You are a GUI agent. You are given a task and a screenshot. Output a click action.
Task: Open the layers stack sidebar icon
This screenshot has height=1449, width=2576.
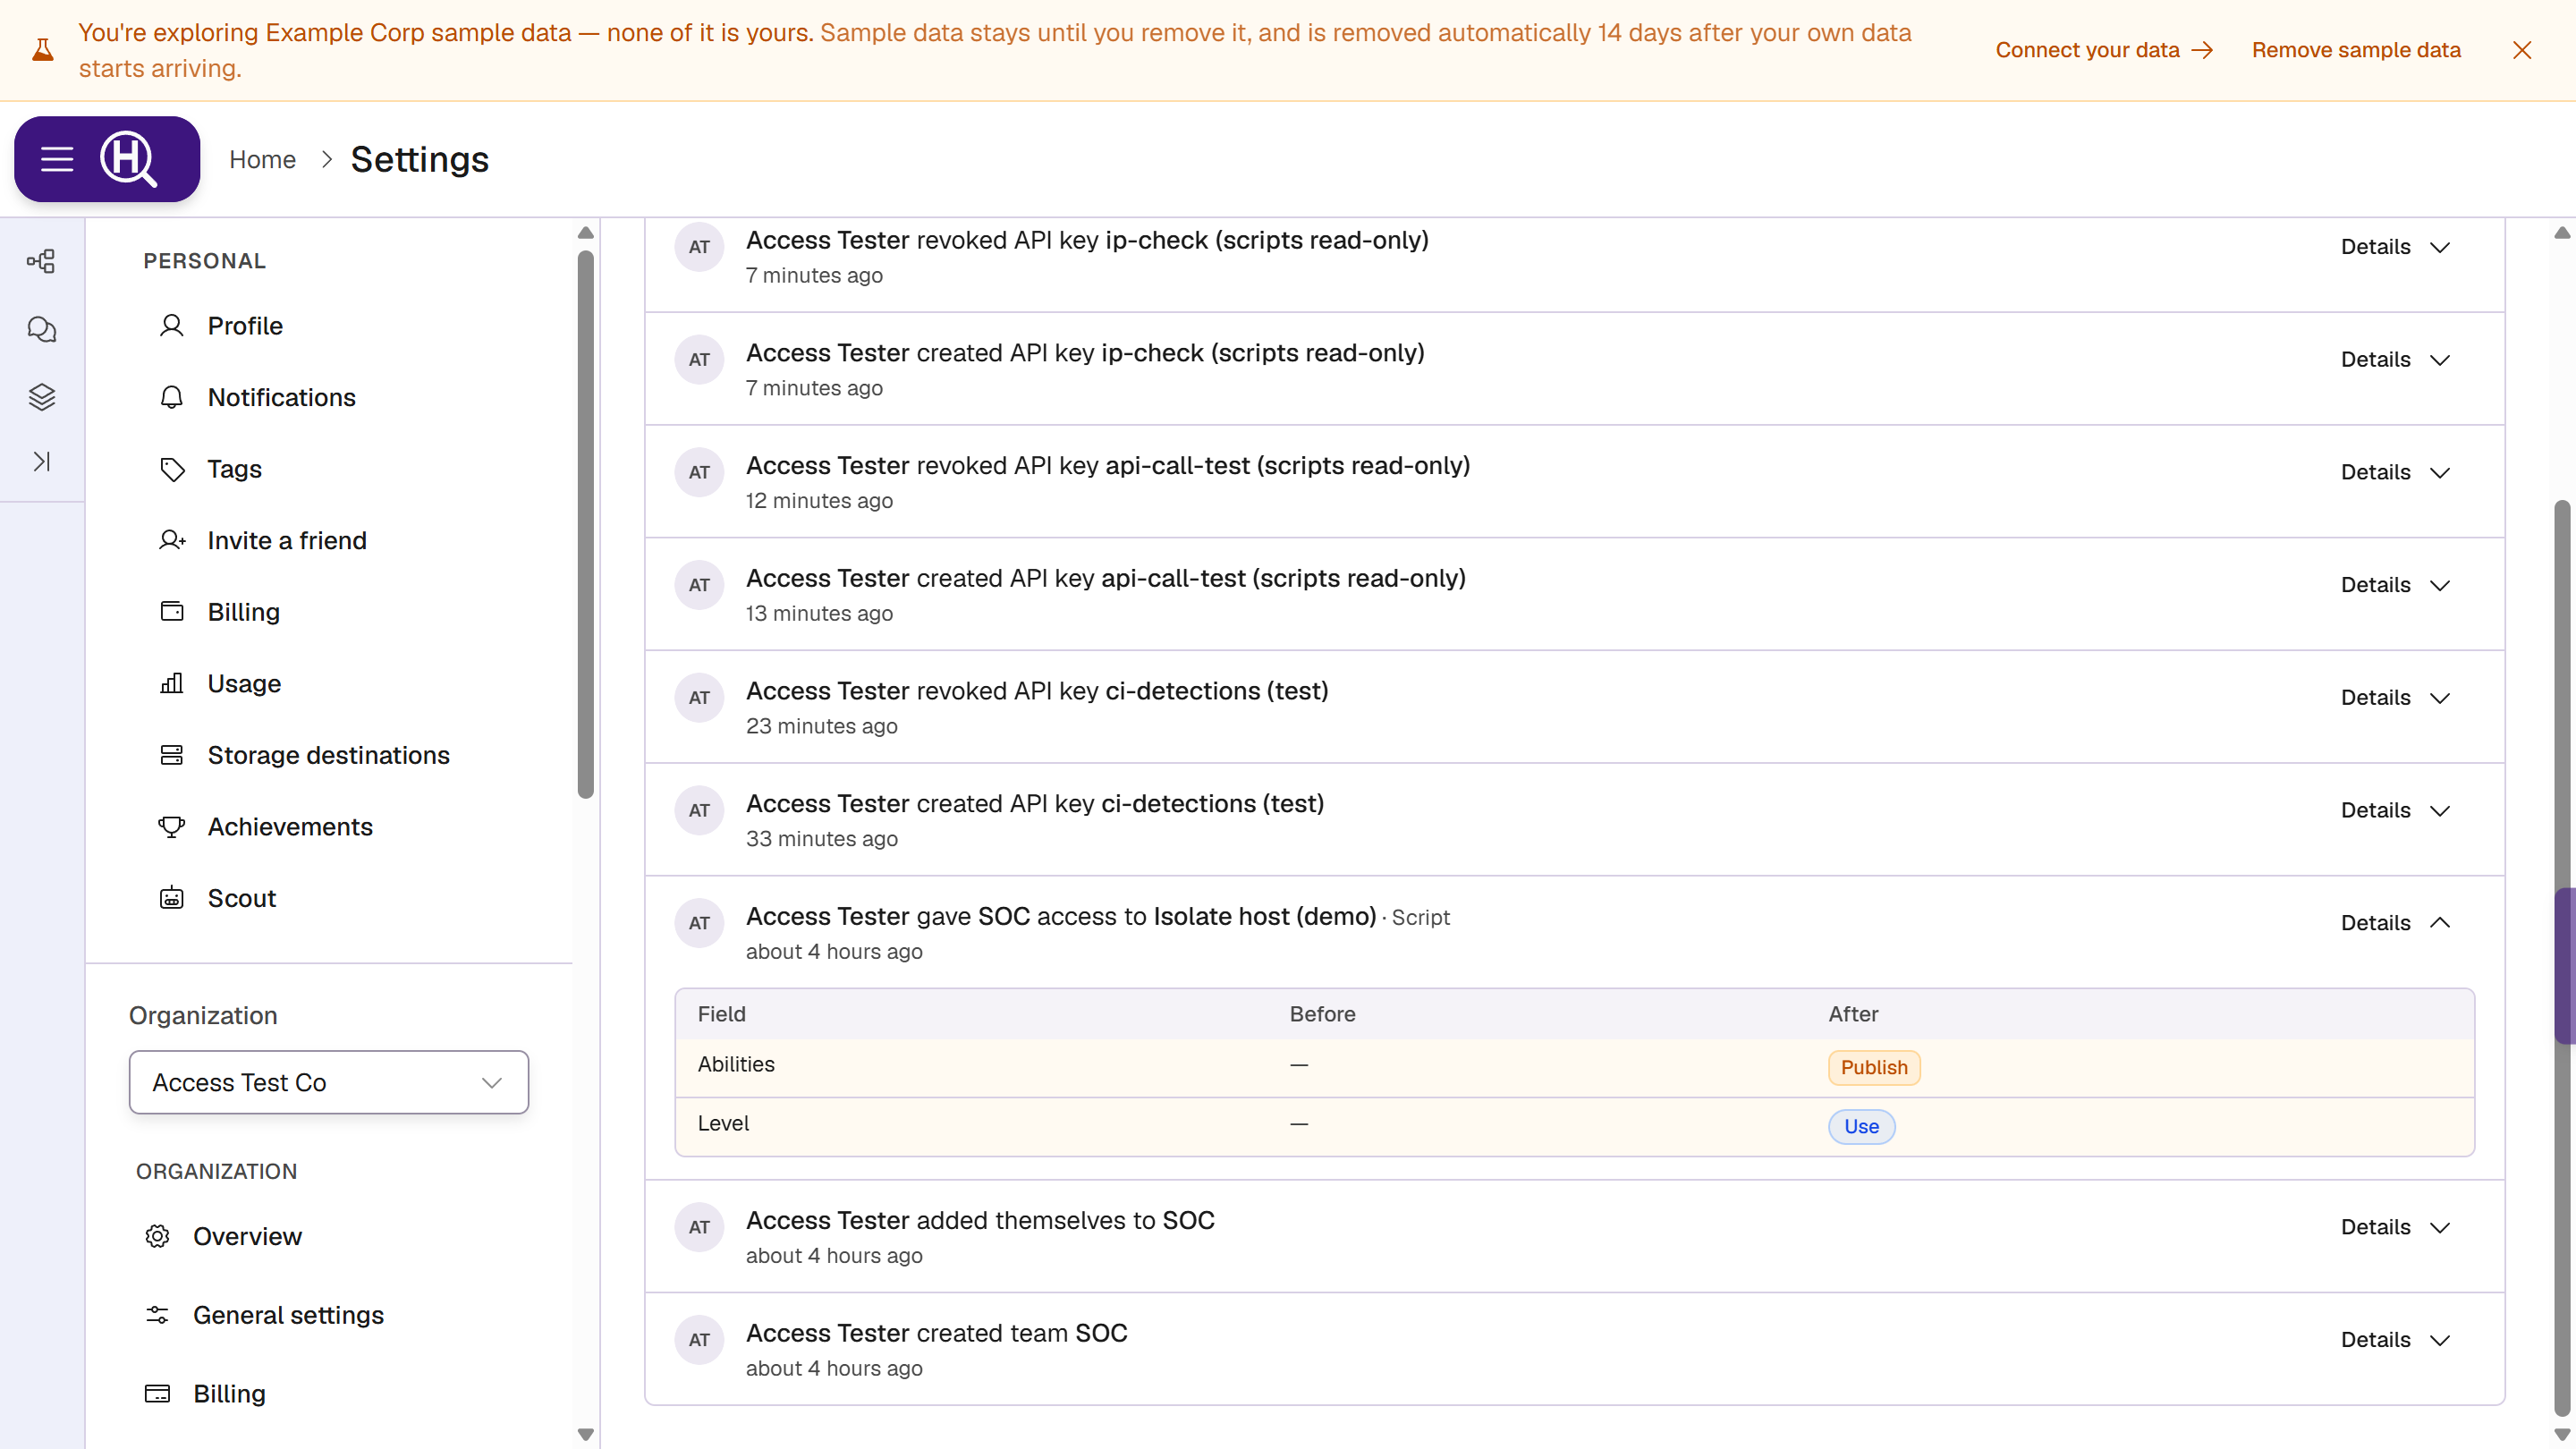click(x=41, y=397)
